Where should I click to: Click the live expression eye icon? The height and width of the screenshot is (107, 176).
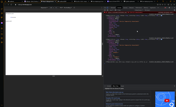[116, 10]
